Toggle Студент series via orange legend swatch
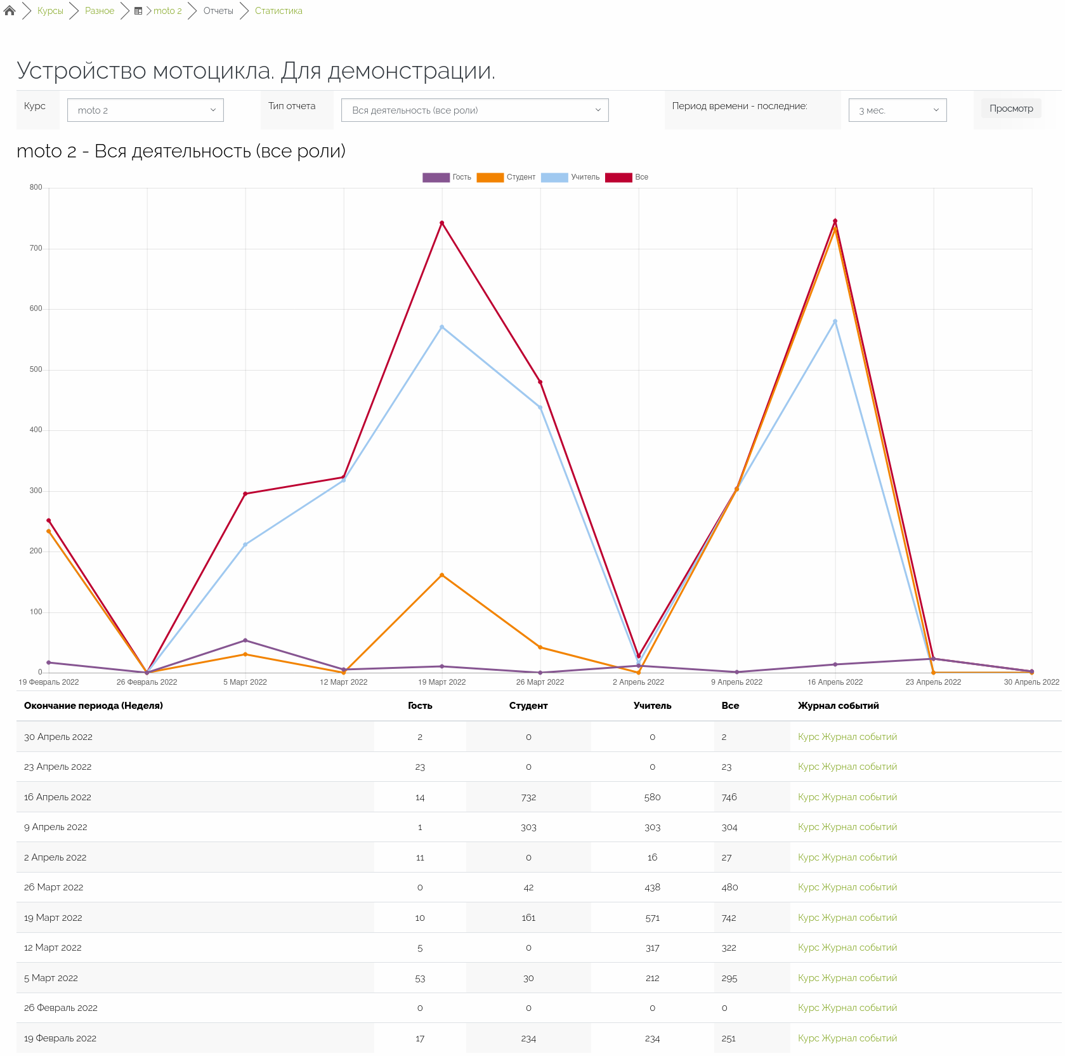 click(x=490, y=178)
